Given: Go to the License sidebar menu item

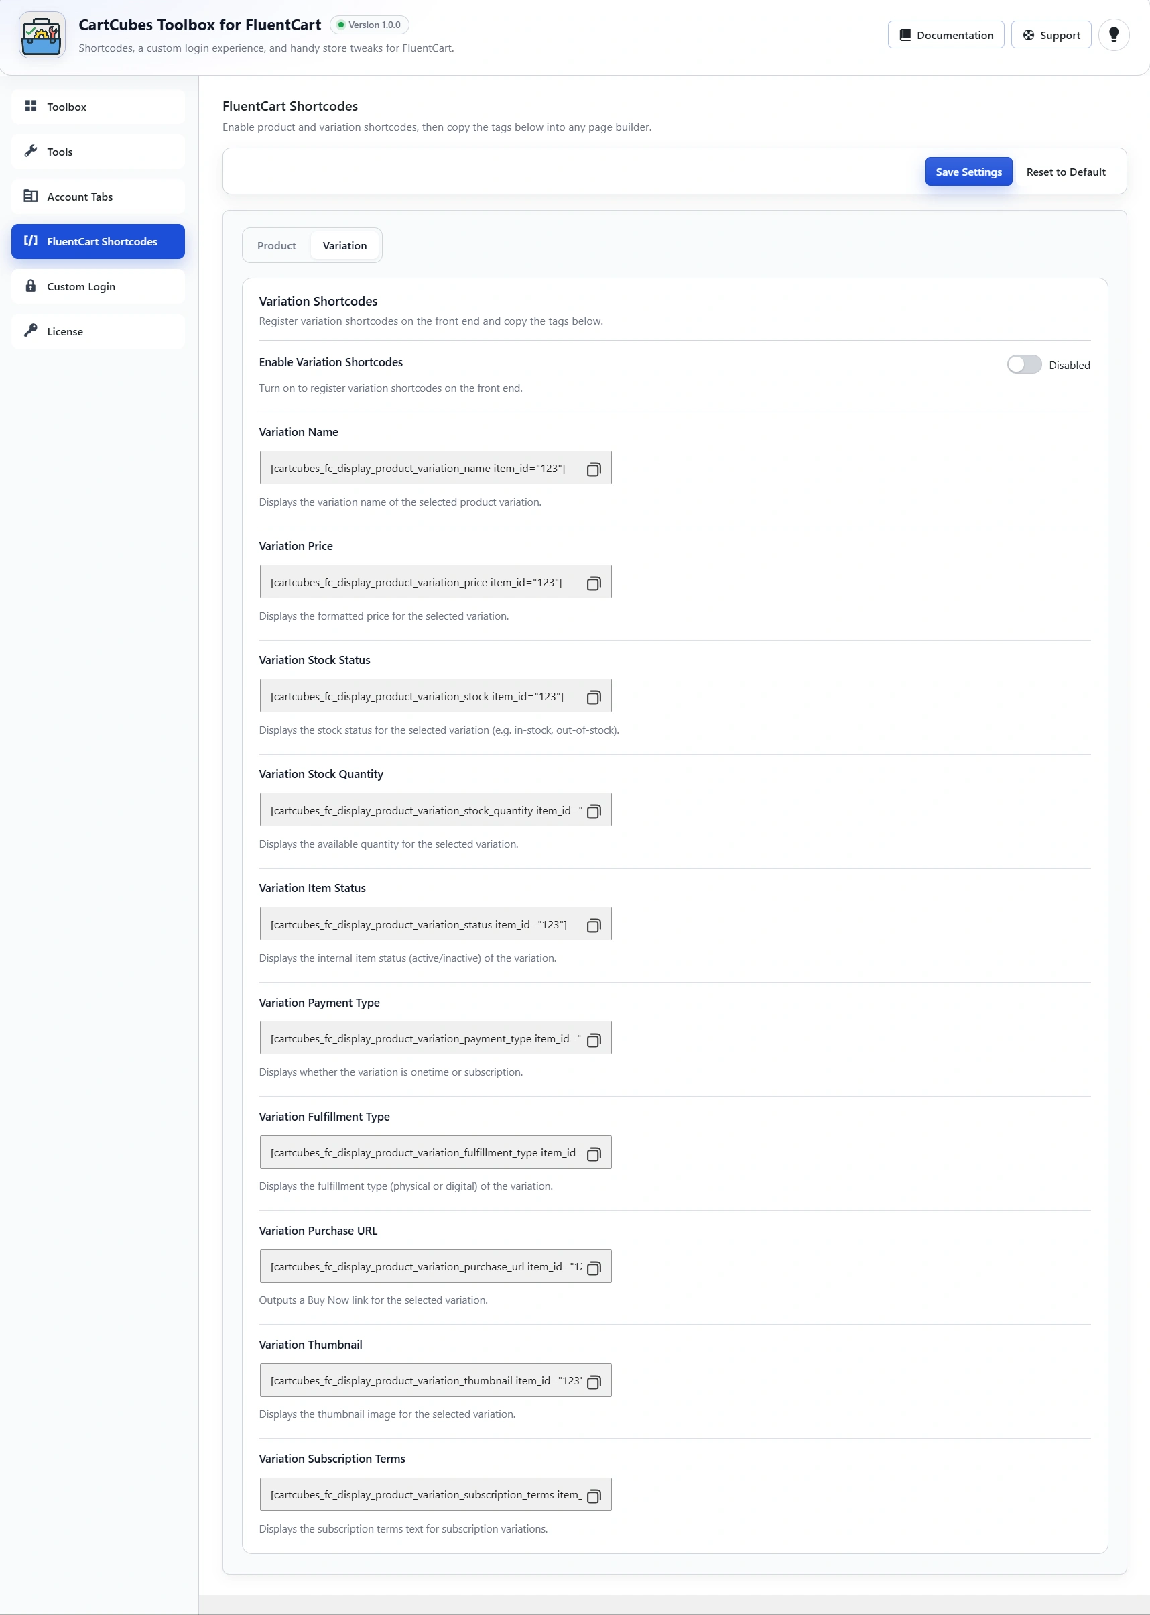Looking at the screenshot, I should 99,331.
